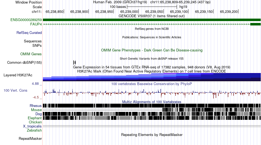Click the hg19 label beside scale bar
The width and height of the screenshot is (261, 145).
183,7
